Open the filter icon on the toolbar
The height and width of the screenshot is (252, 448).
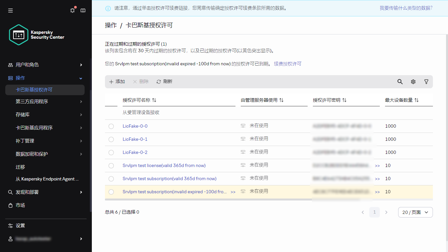click(x=426, y=81)
